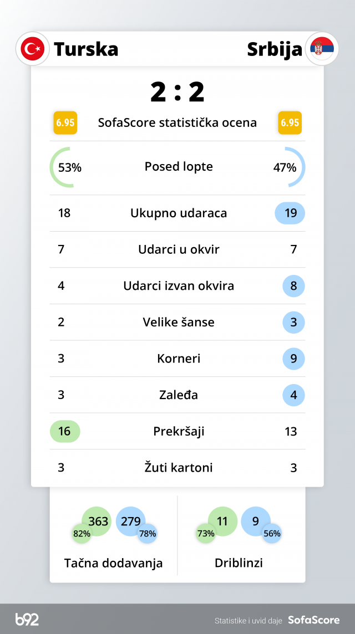Screen dimensions: 355x634
Task: Click the b92 logo
Action: pos(27,620)
